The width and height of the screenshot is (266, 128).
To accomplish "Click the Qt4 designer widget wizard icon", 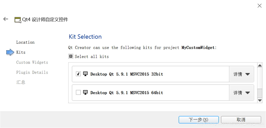I will click(x=18, y=20).
